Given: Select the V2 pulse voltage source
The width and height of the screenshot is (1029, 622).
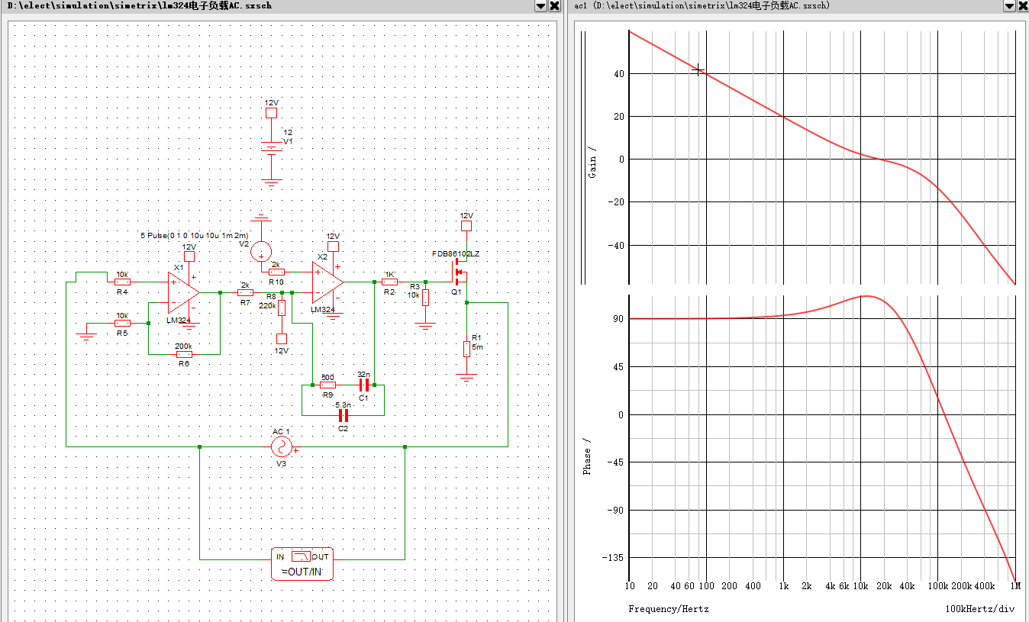Looking at the screenshot, I should click(x=261, y=251).
